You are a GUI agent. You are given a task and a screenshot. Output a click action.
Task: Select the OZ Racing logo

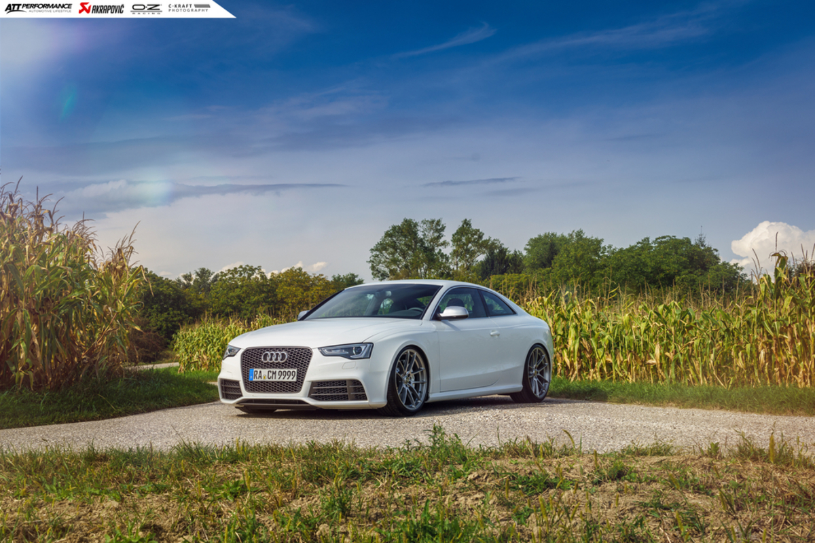click(x=146, y=8)
